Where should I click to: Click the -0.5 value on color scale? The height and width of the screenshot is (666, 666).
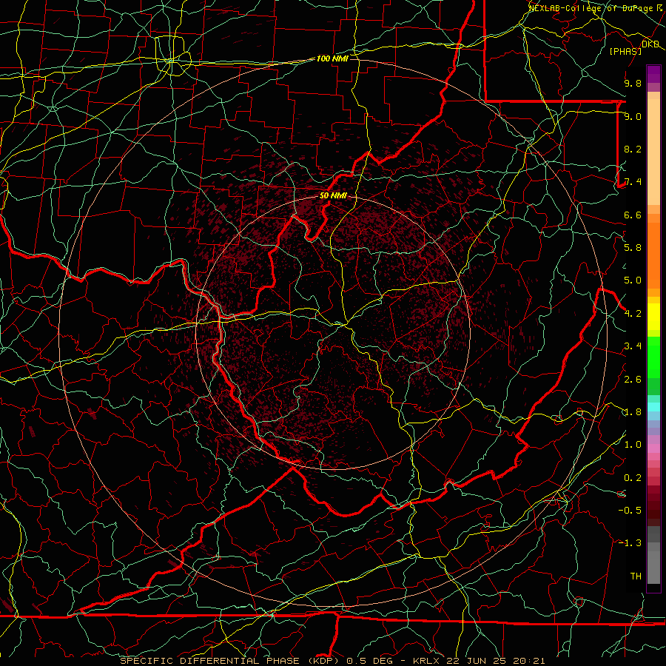(630, 510)
